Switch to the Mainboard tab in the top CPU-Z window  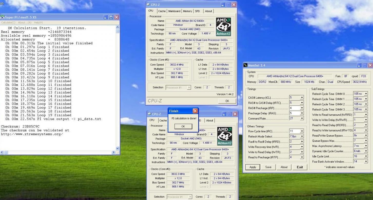(174, 11)
